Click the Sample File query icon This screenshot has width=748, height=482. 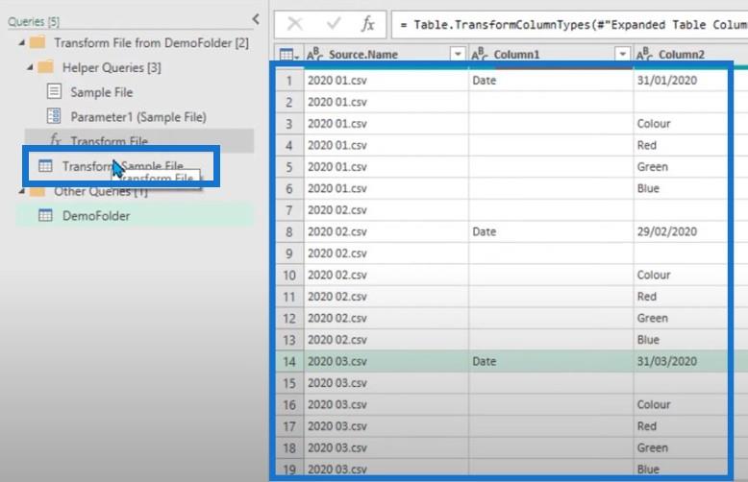pyautogui.click(x=54, y=91)
